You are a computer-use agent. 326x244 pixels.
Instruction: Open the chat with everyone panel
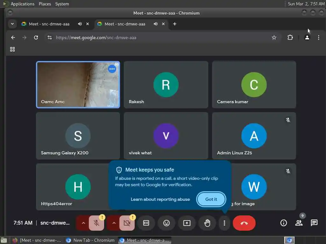pyautogui.click(x=314, y=223)
